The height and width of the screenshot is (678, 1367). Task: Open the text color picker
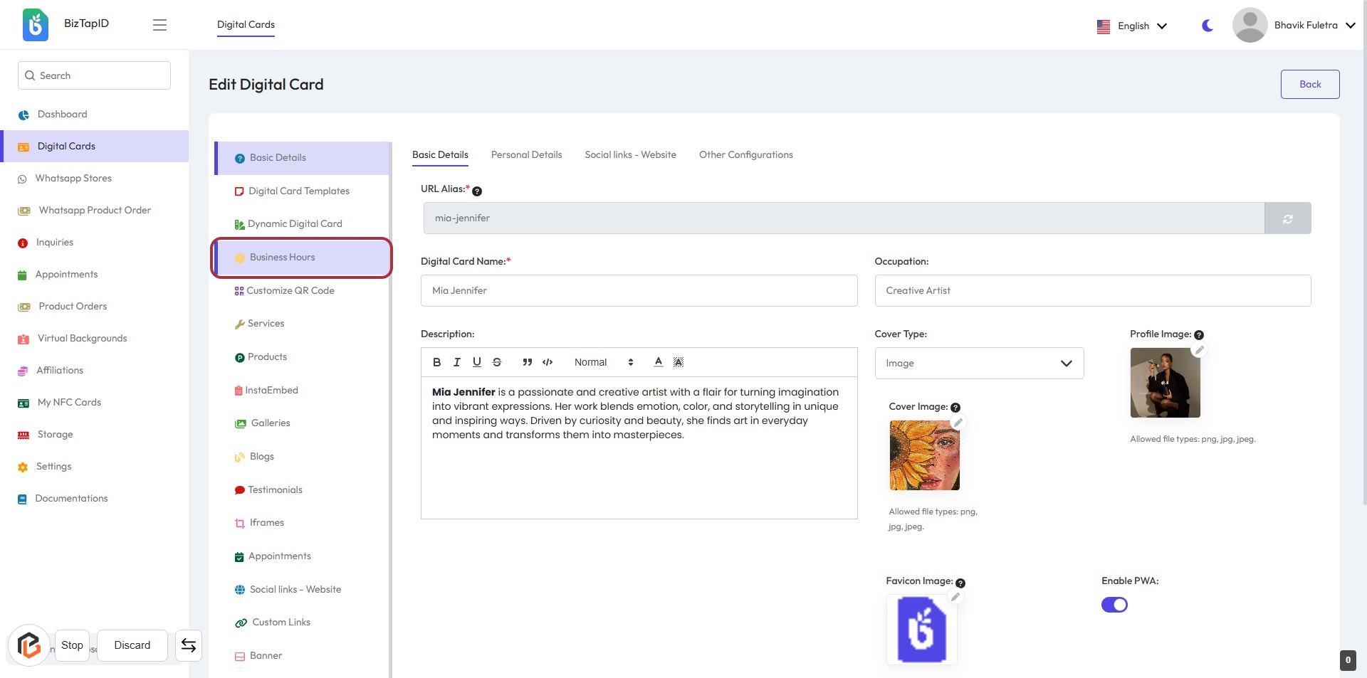[659, 362]
